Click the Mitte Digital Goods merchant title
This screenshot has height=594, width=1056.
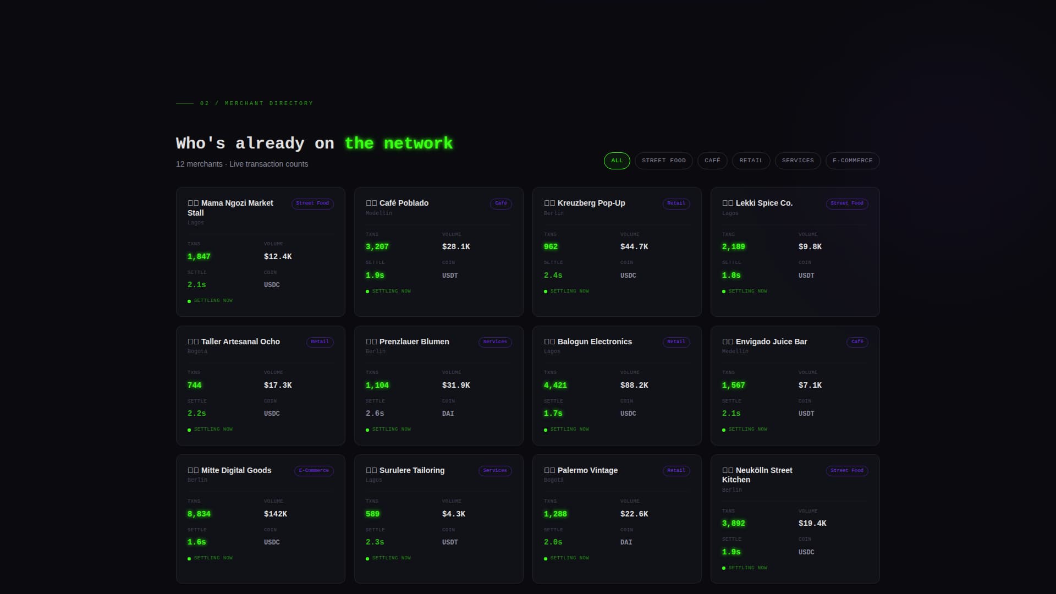click(229, 470)
